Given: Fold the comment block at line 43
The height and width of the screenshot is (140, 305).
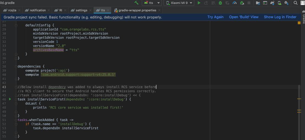Looking at the screenshot, I should coord(16,87).
